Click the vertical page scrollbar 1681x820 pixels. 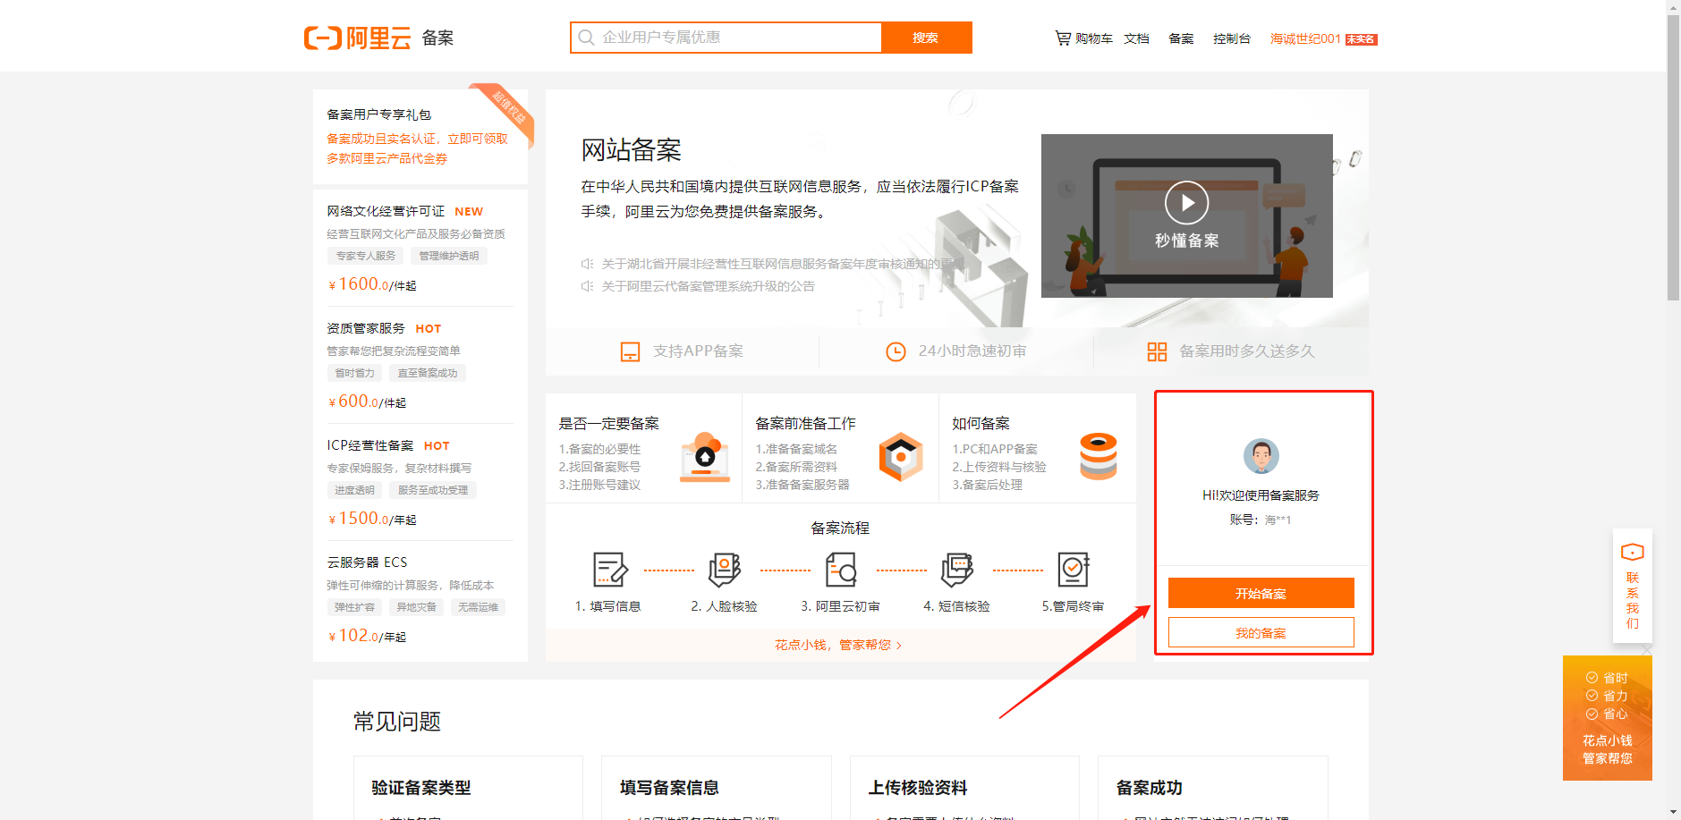(1673, 158)
